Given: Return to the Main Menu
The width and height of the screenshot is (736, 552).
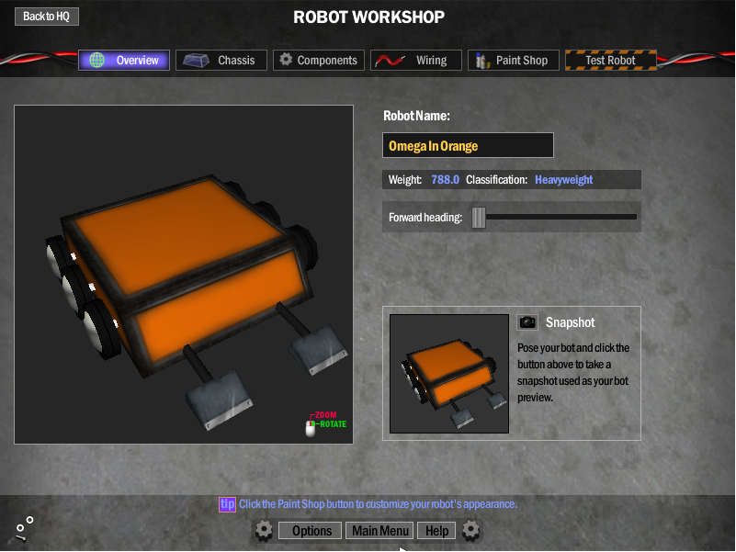Looking at the screenshot, I should pyautogui.click(x=379, y=531).
